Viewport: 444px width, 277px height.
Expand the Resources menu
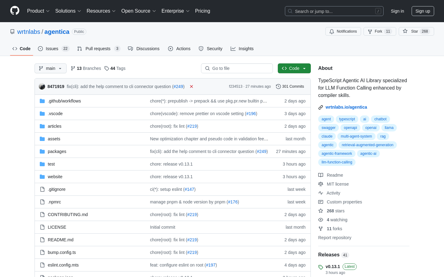click(x=101, y=11)
